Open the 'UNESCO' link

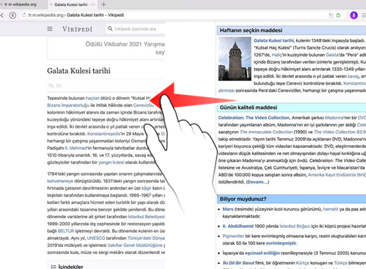[96, 238]
